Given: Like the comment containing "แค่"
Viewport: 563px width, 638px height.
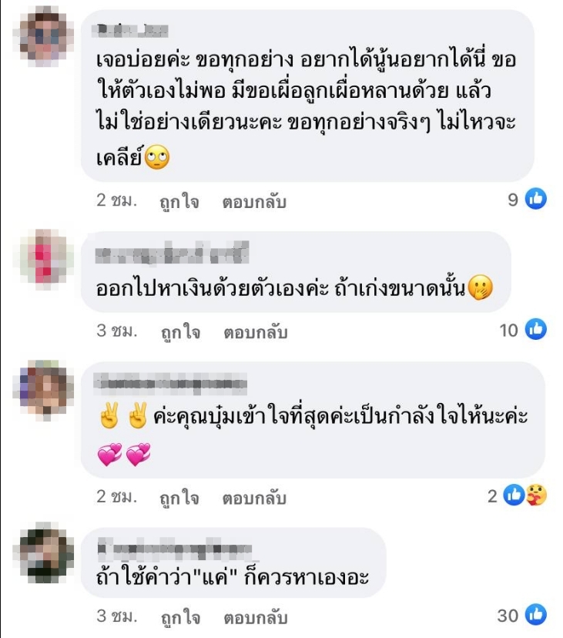Looking at the screenshot, I should point(181,617).
